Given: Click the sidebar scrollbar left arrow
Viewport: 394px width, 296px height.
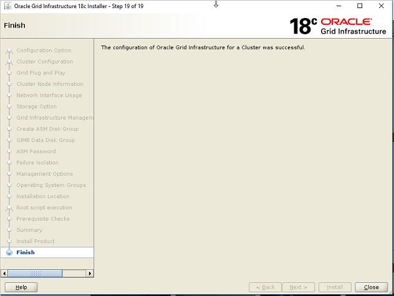Looking at the screenshot, I should pyautogui.click(x=4, y=274).
